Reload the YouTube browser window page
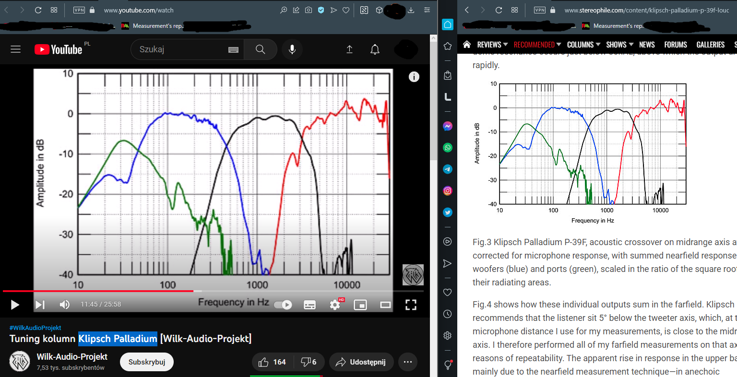Screen dimensions: 737x377 [x=38, y=10]
